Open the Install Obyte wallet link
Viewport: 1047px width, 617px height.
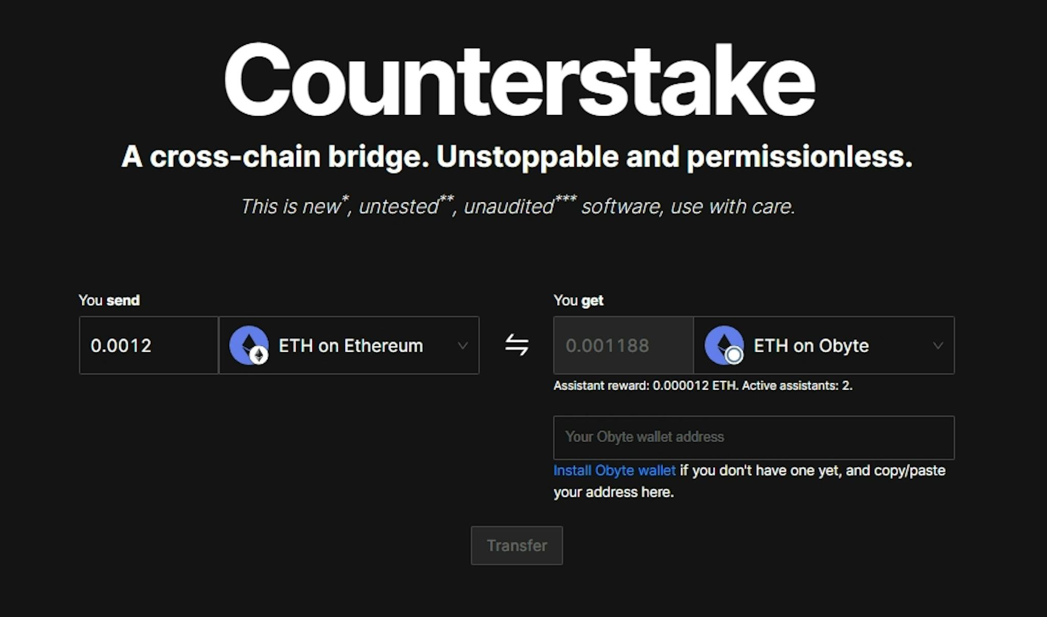pos(613,470)
